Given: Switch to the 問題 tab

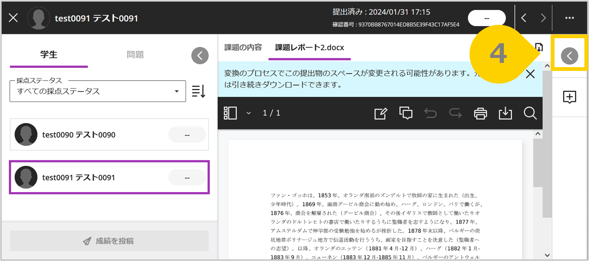Looking at the screenshot, I should [x=135, y=55].
